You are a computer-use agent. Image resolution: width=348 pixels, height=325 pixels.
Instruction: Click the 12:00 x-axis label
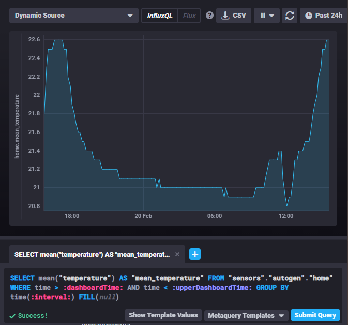286,216
